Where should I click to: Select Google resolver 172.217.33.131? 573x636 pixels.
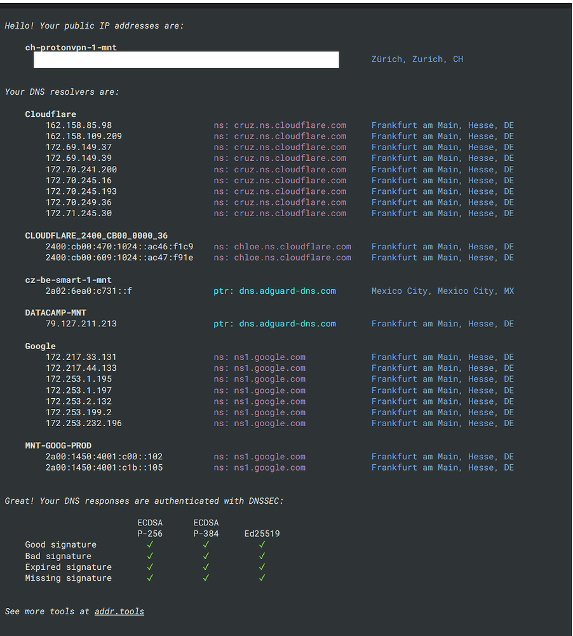click(81, 357)
